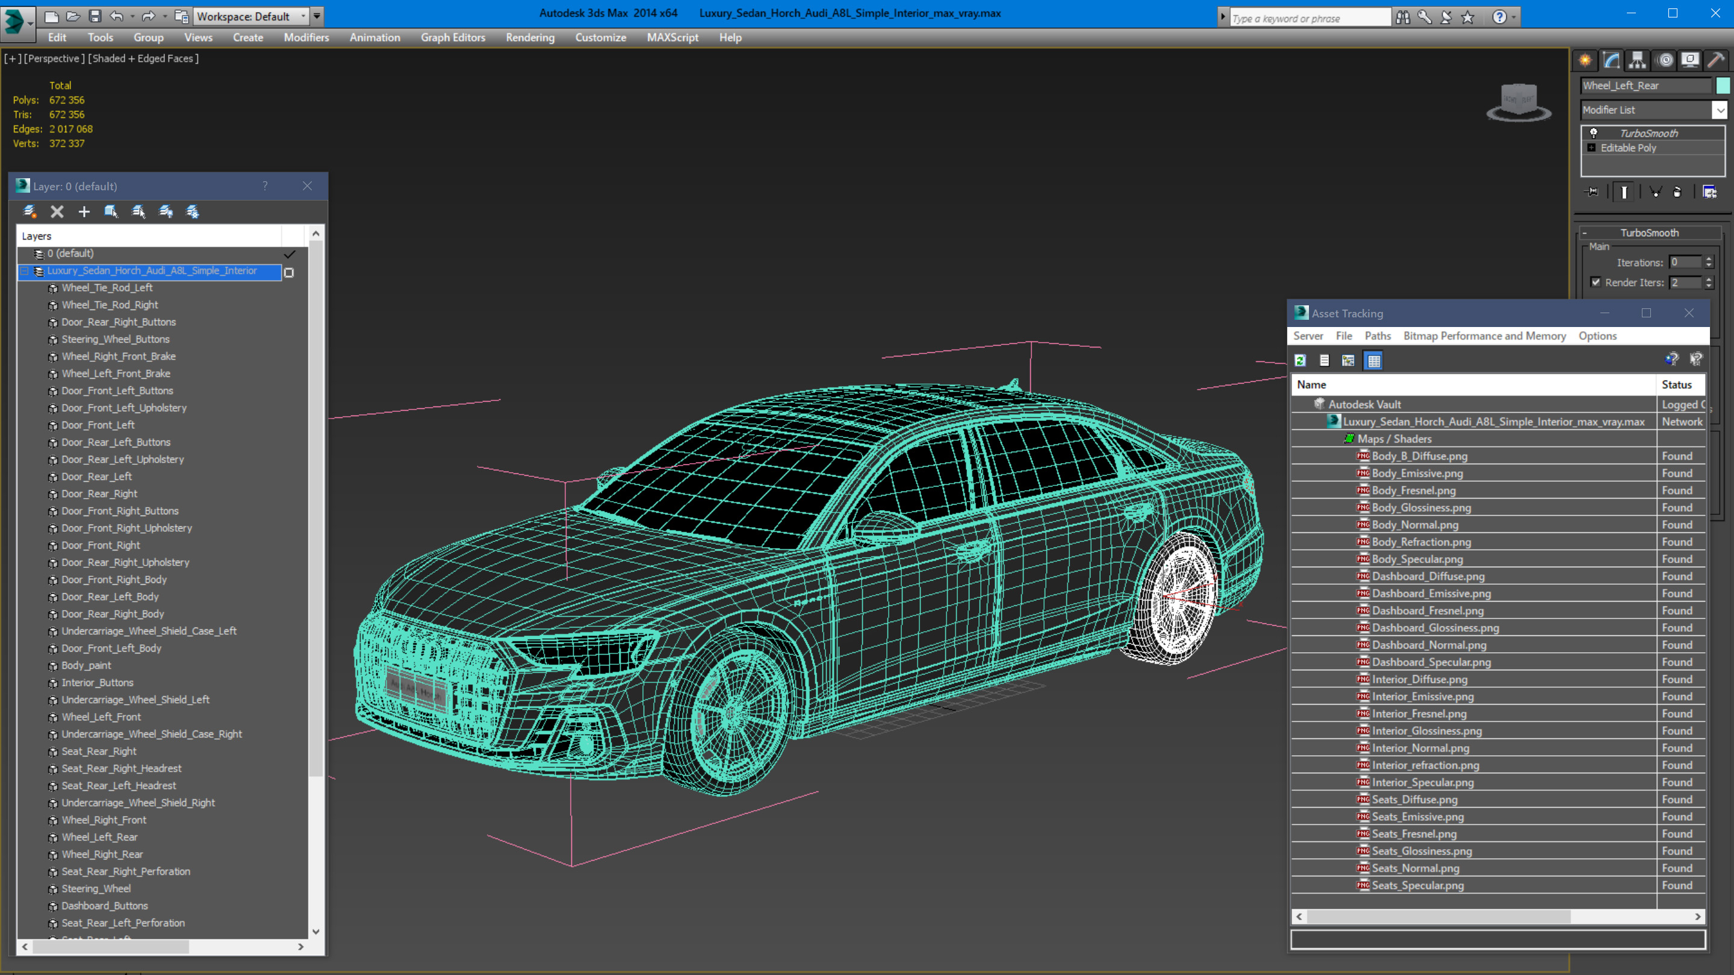This screenshot has height=975, width=1734.
Task: Expand Editable Poly sub-objects in stack
Action: tap(1591, 148)
